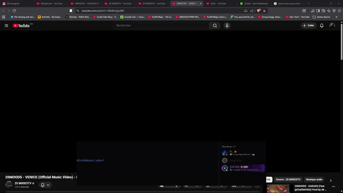Screen dimensions: 343x193
Task: Go forward with browser forward arrow
Action: point(9,11)
